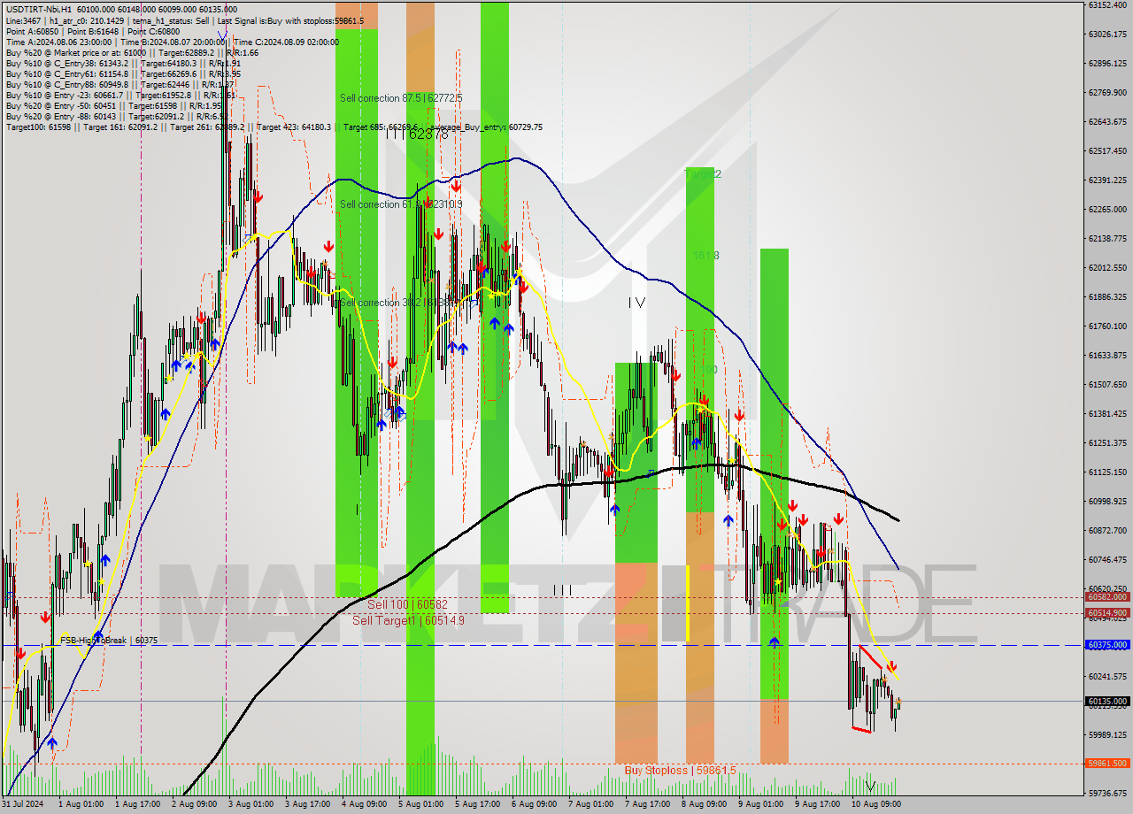Click the 60375.000 blue price tag

click(x=1107, y=645)
